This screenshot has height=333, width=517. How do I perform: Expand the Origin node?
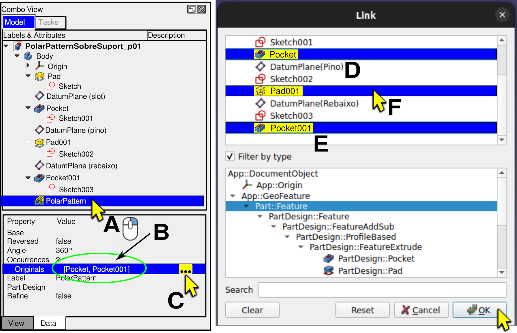[28, 66]
